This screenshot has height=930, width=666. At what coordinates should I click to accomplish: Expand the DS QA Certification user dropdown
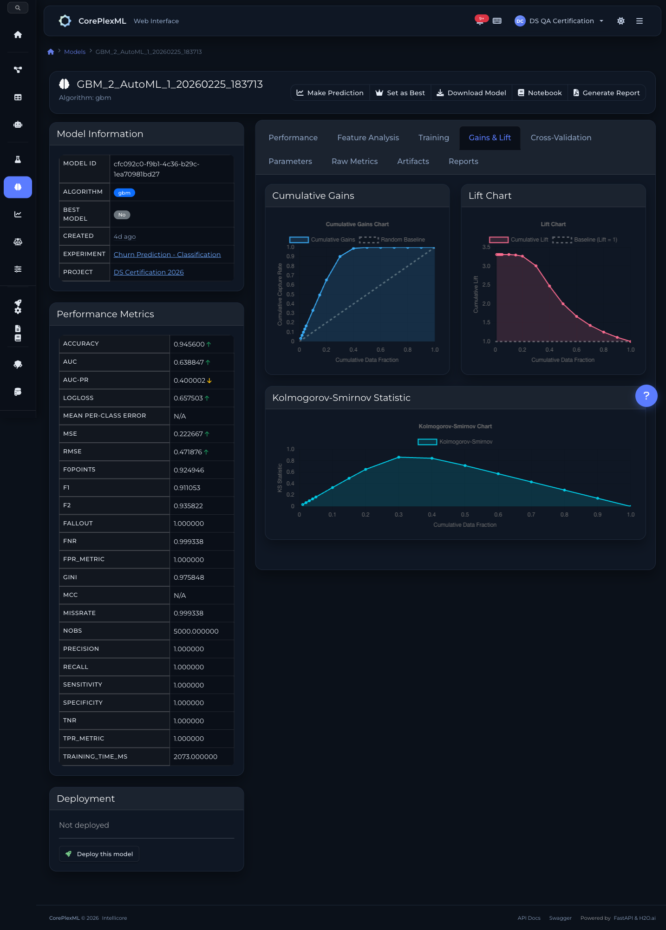pos(559,21)
